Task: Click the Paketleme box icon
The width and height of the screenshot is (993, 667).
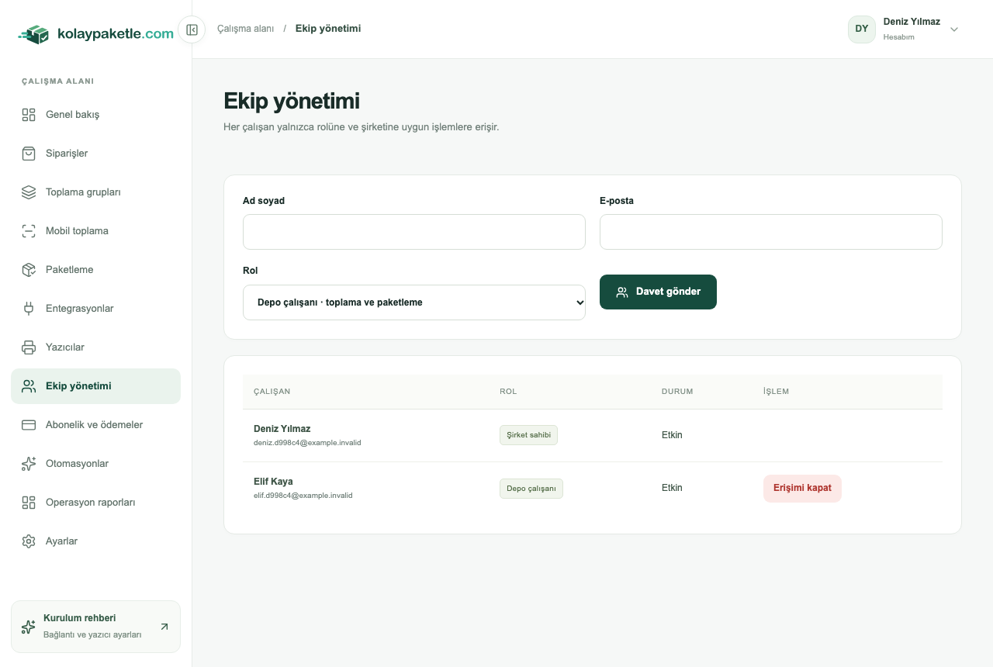Action: pos(29,270)
